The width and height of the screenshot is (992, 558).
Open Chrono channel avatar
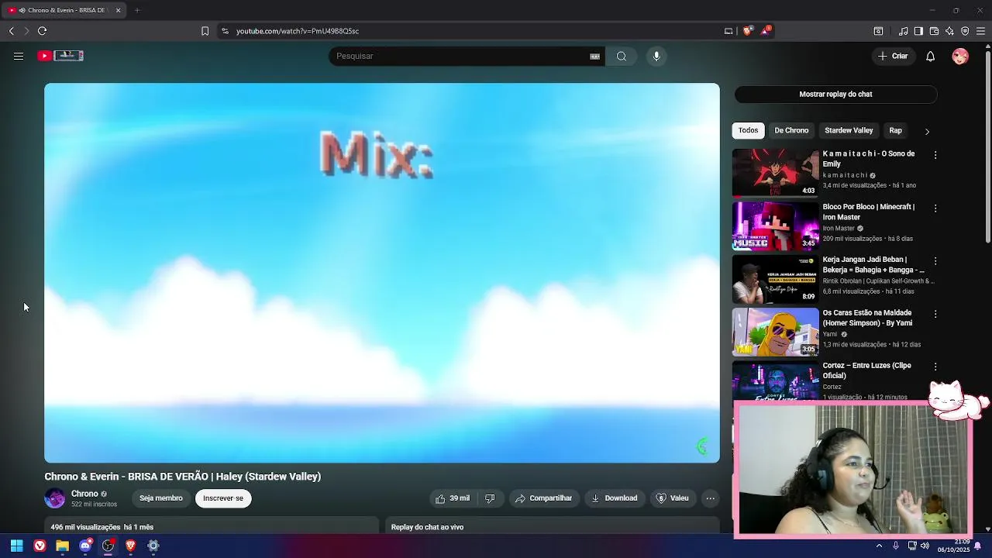click(54, 498)
